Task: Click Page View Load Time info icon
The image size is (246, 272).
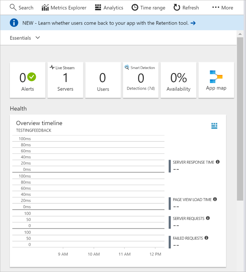Action: tap(215, 199)
